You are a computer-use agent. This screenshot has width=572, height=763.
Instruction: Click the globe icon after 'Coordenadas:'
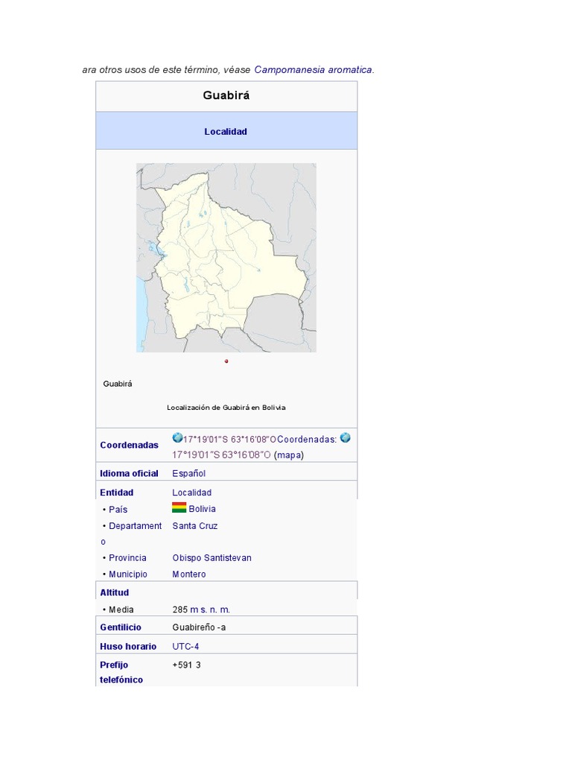[x=346, y=438]
